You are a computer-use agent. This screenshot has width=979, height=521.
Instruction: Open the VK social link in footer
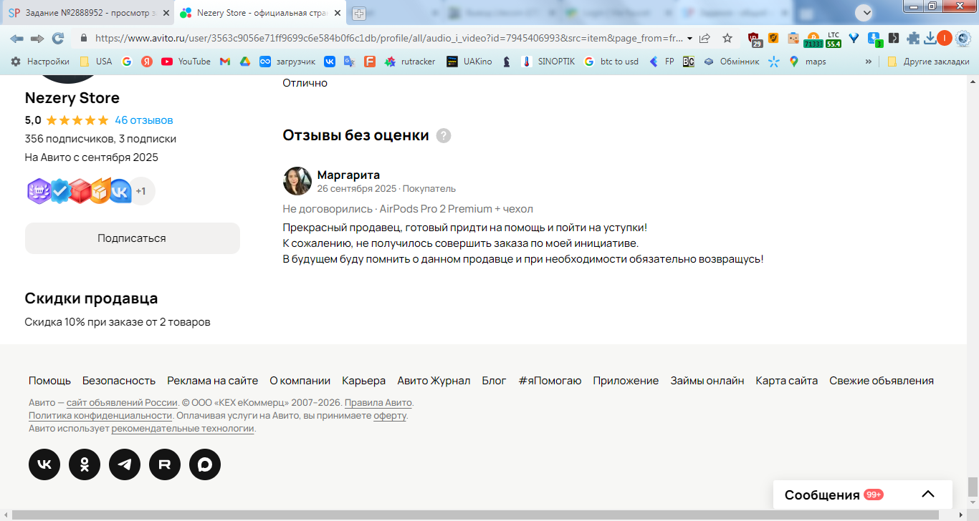coord(44,464)
